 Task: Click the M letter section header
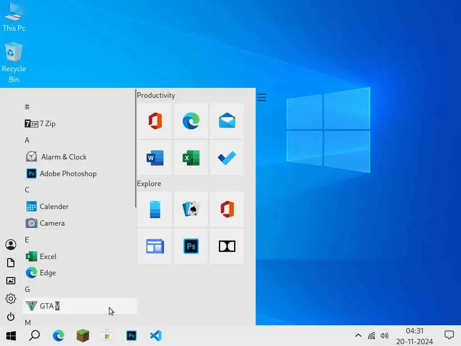pyautogui.click(x=27, y=323)
